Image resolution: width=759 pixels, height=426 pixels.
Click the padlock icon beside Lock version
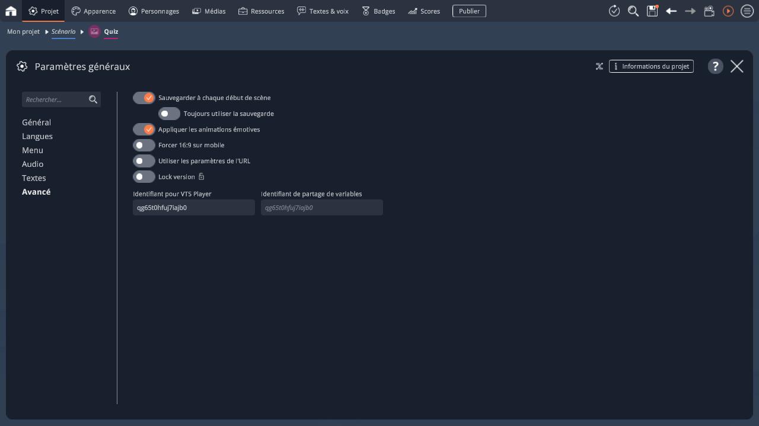coord(201,176)
